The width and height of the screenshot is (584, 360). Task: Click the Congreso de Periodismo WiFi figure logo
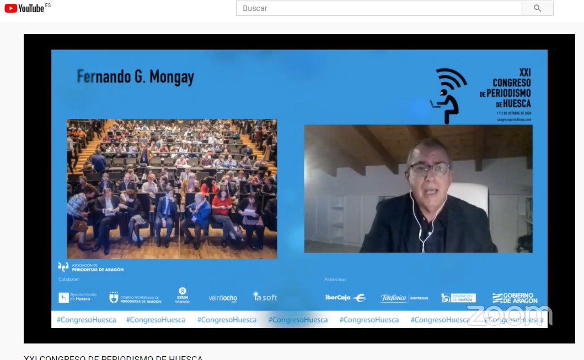coord(450,95)
